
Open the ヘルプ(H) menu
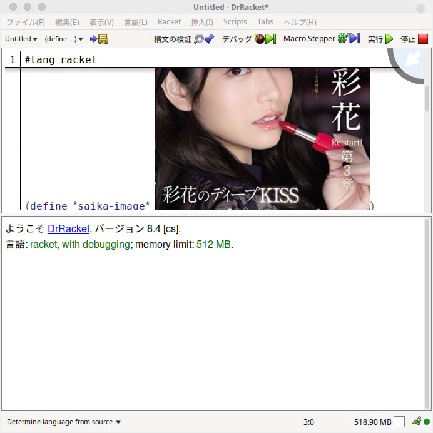pos(300,22)
